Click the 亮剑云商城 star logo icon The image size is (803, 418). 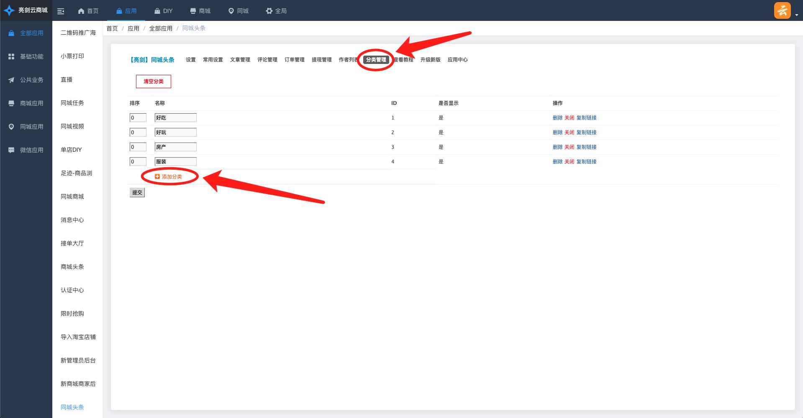(9, 10)
